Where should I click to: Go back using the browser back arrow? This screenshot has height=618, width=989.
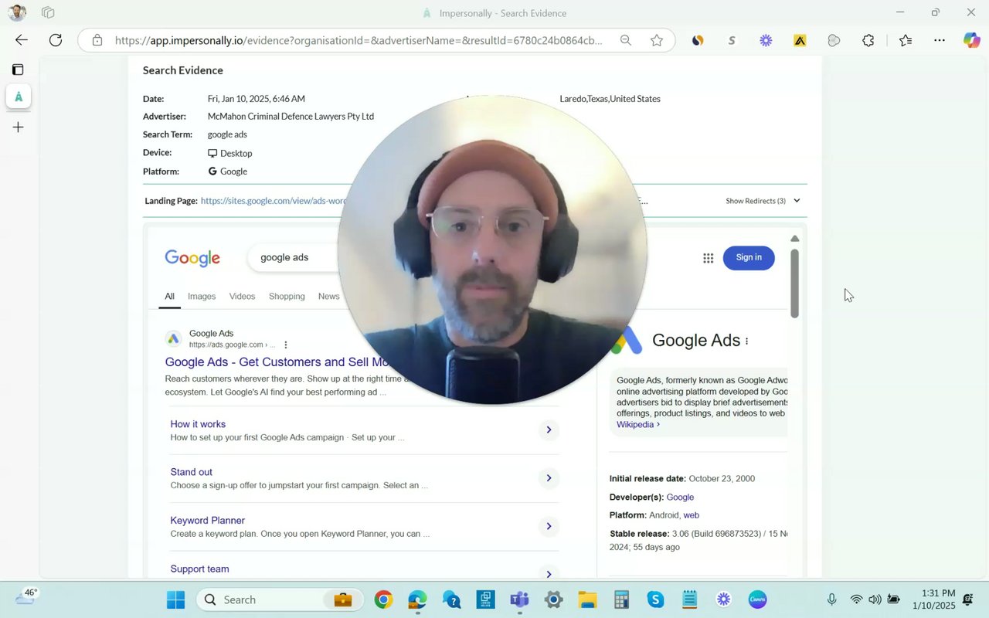pos(21,40)
